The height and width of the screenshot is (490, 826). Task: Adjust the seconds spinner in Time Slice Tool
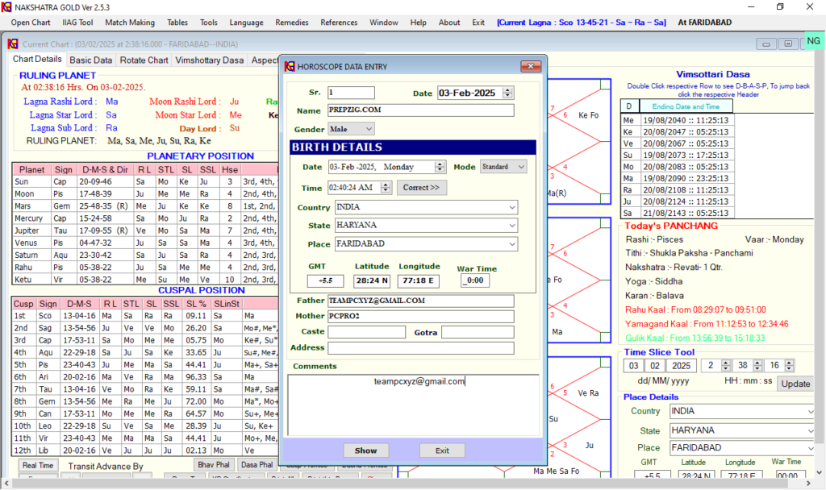click(x=789, y=365)
